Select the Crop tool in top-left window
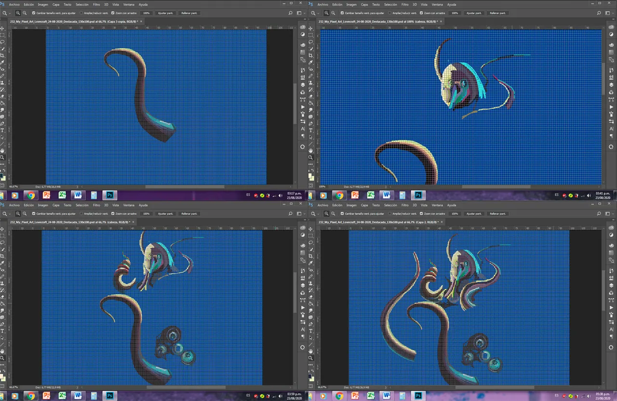 point(2,55)
